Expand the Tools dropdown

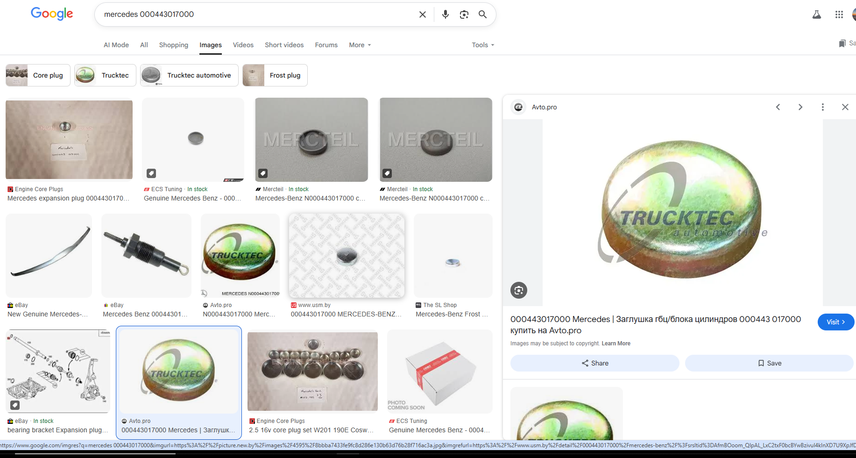(x=482, y=45)
